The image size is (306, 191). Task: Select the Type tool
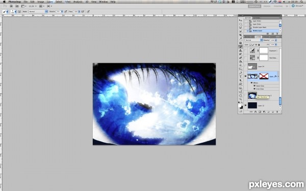(x=240, y=76)
